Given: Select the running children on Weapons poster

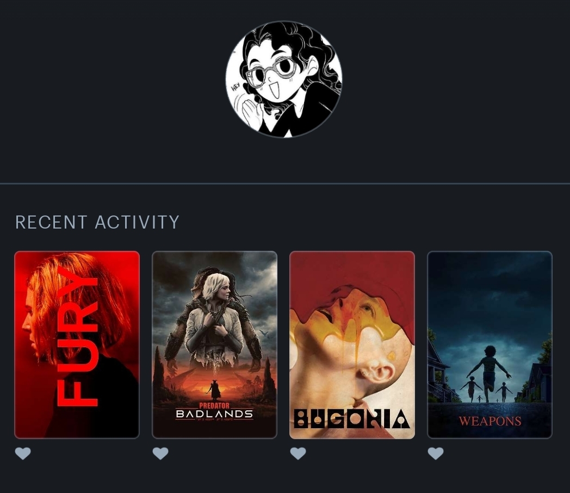Looking at the screenshot, I should (487, 374).
